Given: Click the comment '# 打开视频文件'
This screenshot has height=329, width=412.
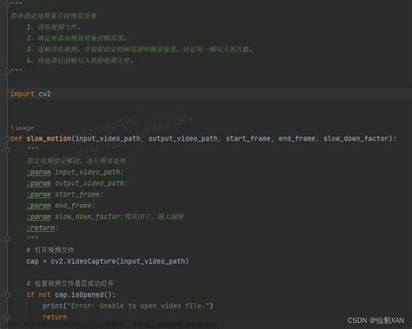Looking at the screenshot, I should click(50, 250).
